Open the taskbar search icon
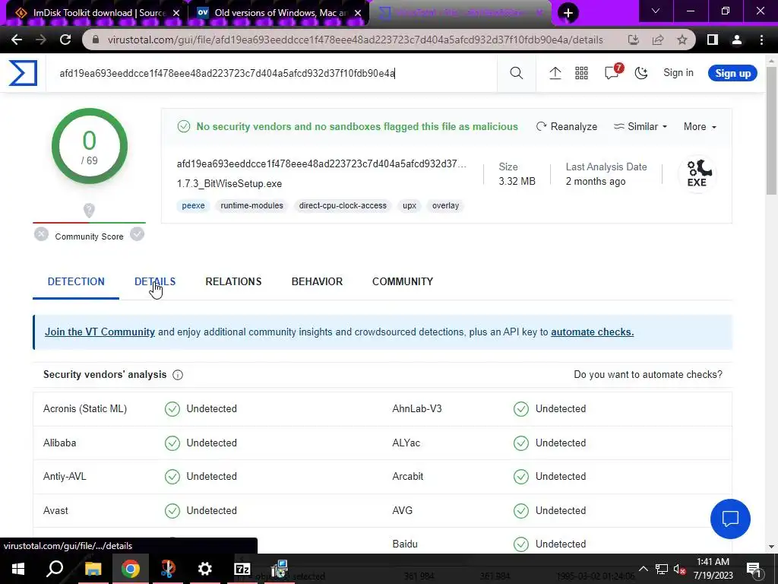This screenshot has width=778, height=584. (55, 569)
